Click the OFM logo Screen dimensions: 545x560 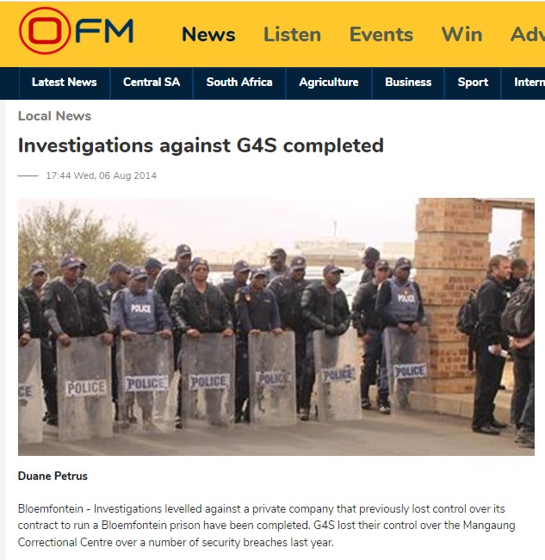click(76, 31)
